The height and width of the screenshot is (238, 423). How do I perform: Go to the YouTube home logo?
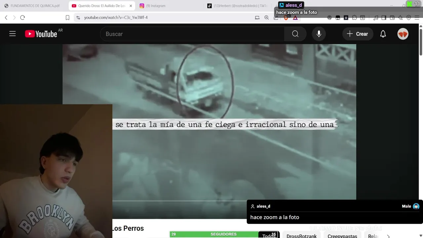coord(41,34)
